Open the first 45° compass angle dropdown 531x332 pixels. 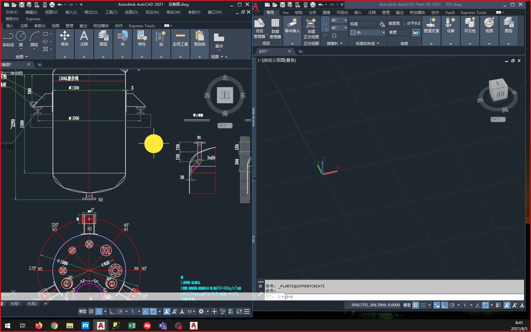click(345, 20)
